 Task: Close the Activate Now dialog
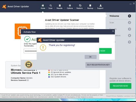[x=113, y=31]
